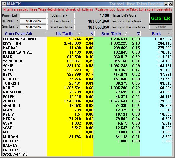Select the ALAN row

[x=87, y=110]
